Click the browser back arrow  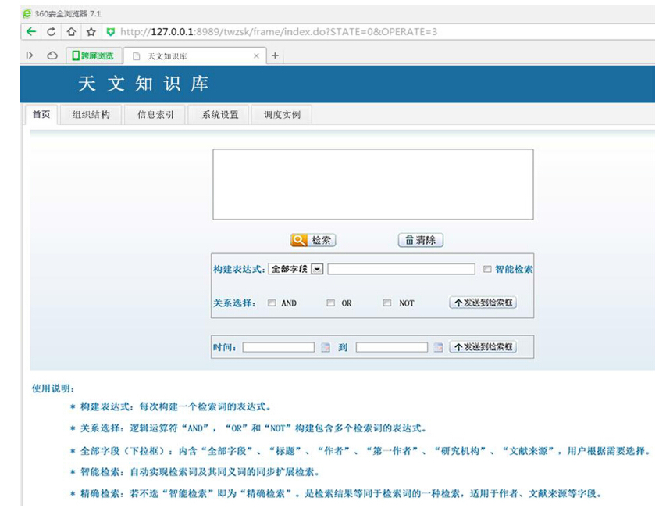point(30,32)
